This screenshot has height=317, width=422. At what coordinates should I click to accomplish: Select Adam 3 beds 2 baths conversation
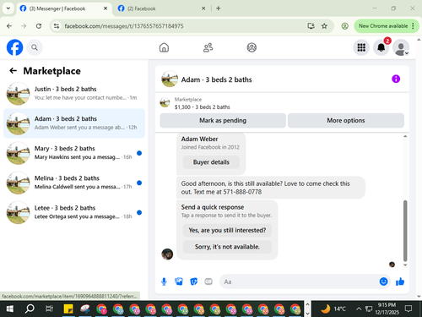[74, 123]
